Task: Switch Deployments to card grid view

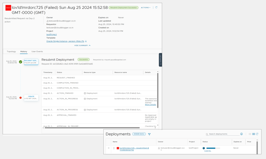Action: click(x=254, y=134)
